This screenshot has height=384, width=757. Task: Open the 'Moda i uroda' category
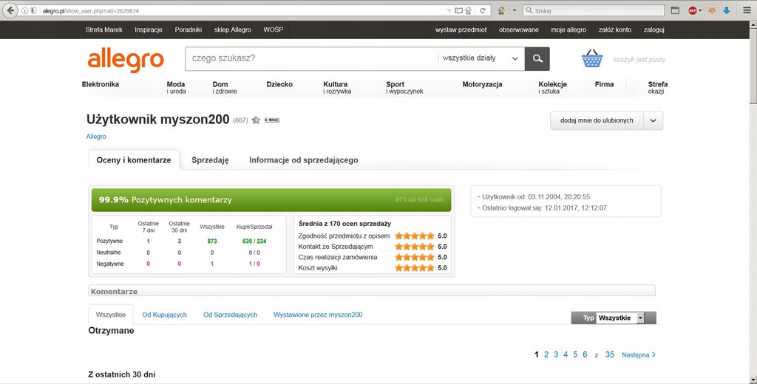(x=176, y=87)
